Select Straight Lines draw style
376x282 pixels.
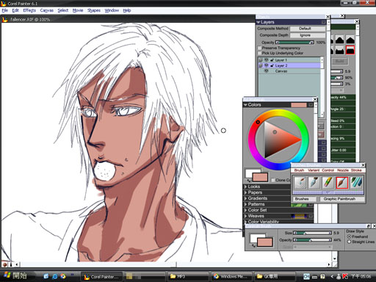click(x=350, y=242)
